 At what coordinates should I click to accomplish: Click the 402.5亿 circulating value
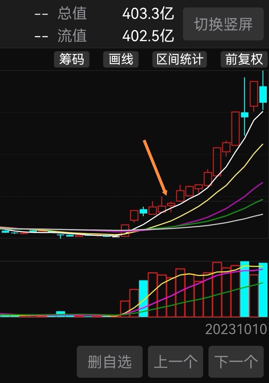(x=148, y=36)
